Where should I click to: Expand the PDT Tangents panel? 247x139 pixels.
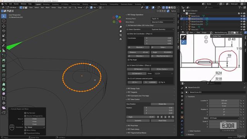132,92
